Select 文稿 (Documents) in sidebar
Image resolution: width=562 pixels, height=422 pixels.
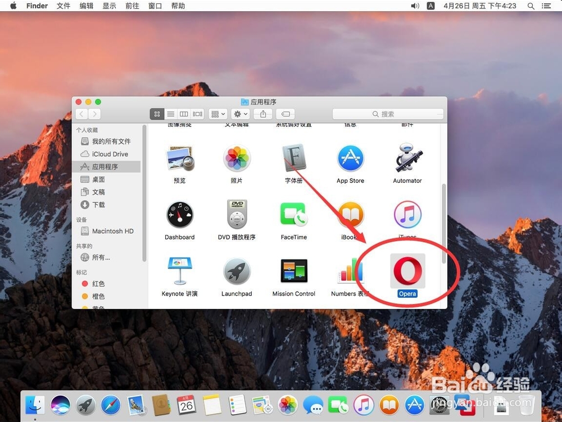106,192
